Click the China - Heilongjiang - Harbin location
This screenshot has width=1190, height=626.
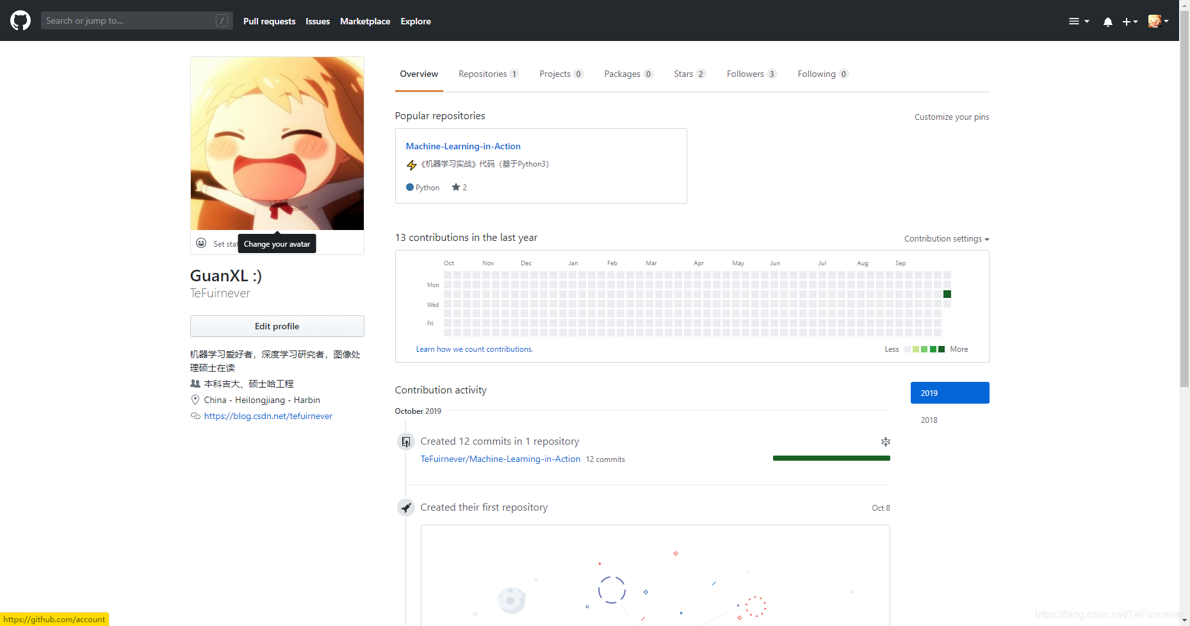pos(262,400)
